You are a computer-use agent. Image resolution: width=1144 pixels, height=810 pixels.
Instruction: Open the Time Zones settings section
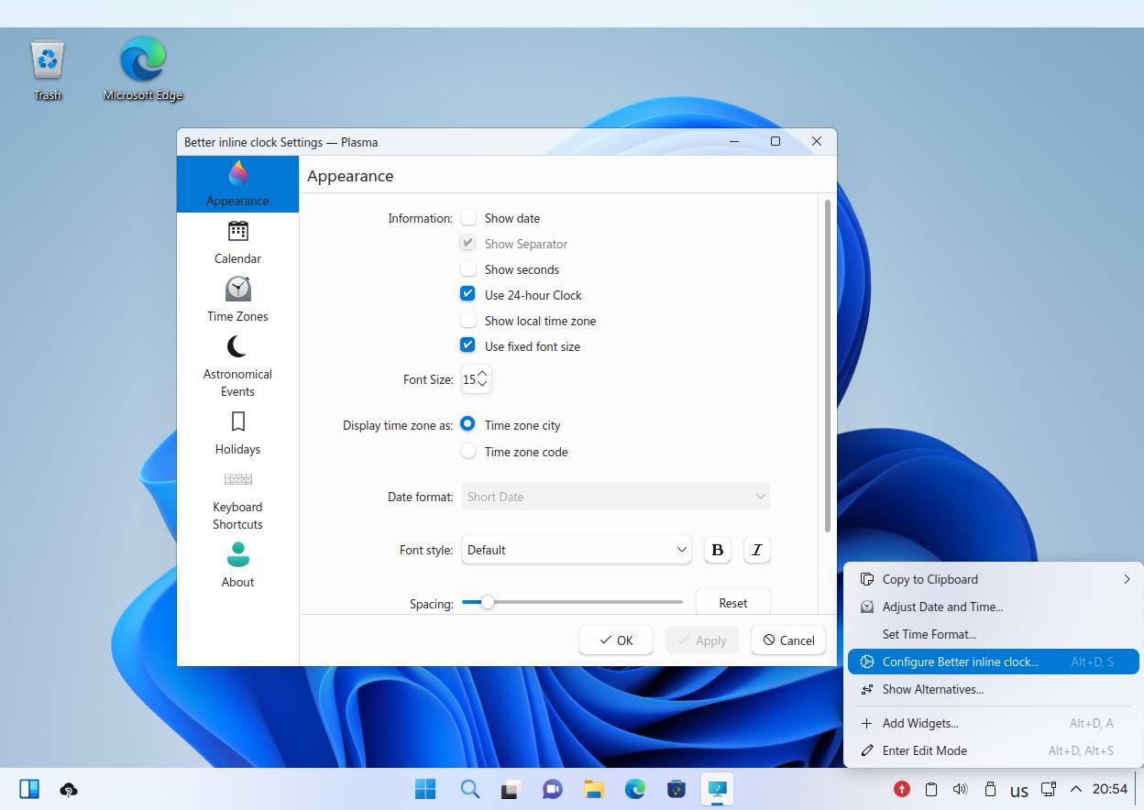coord(237,300)
